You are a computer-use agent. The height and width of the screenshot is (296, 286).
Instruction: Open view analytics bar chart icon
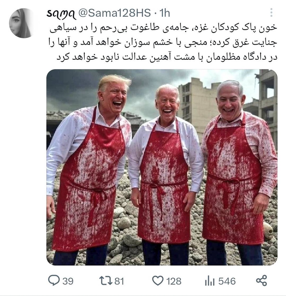pos(210,281)
